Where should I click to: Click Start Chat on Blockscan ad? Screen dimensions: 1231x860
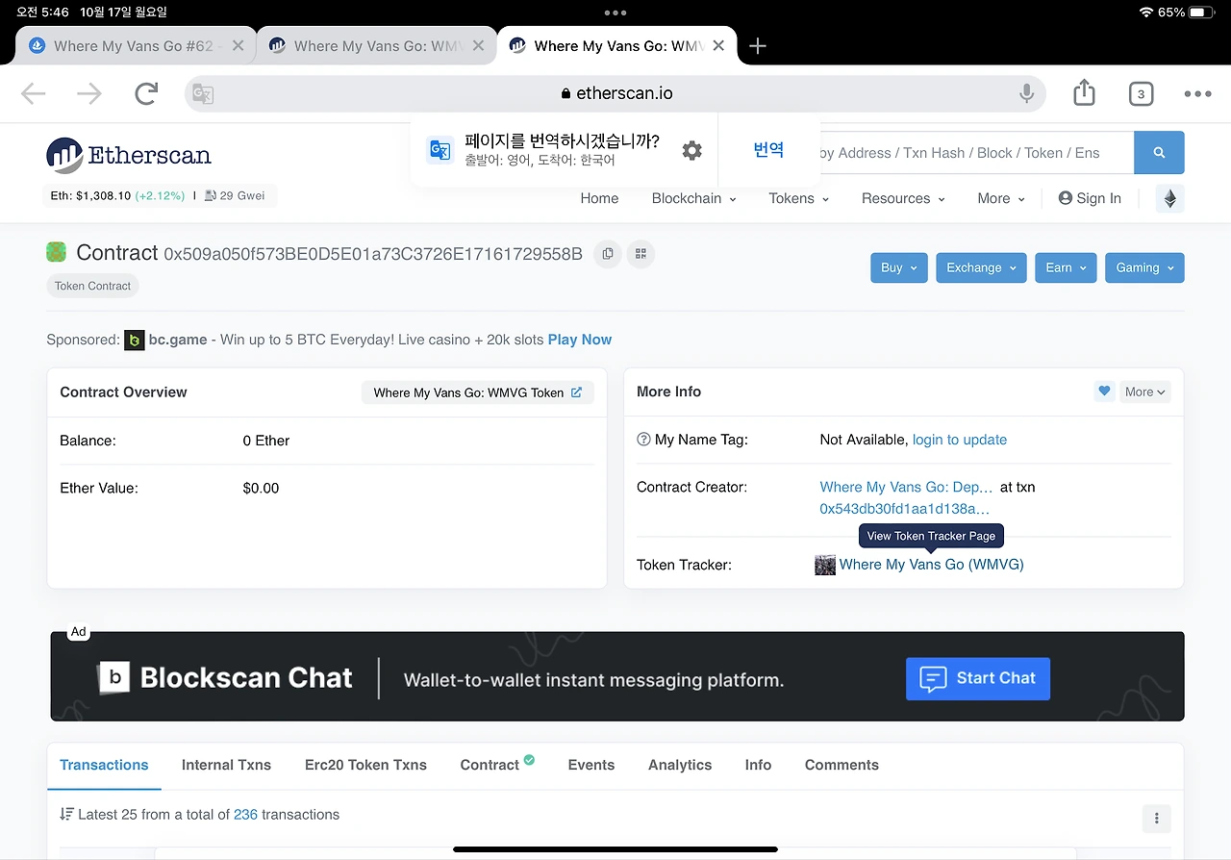click(x=978, y=678)
